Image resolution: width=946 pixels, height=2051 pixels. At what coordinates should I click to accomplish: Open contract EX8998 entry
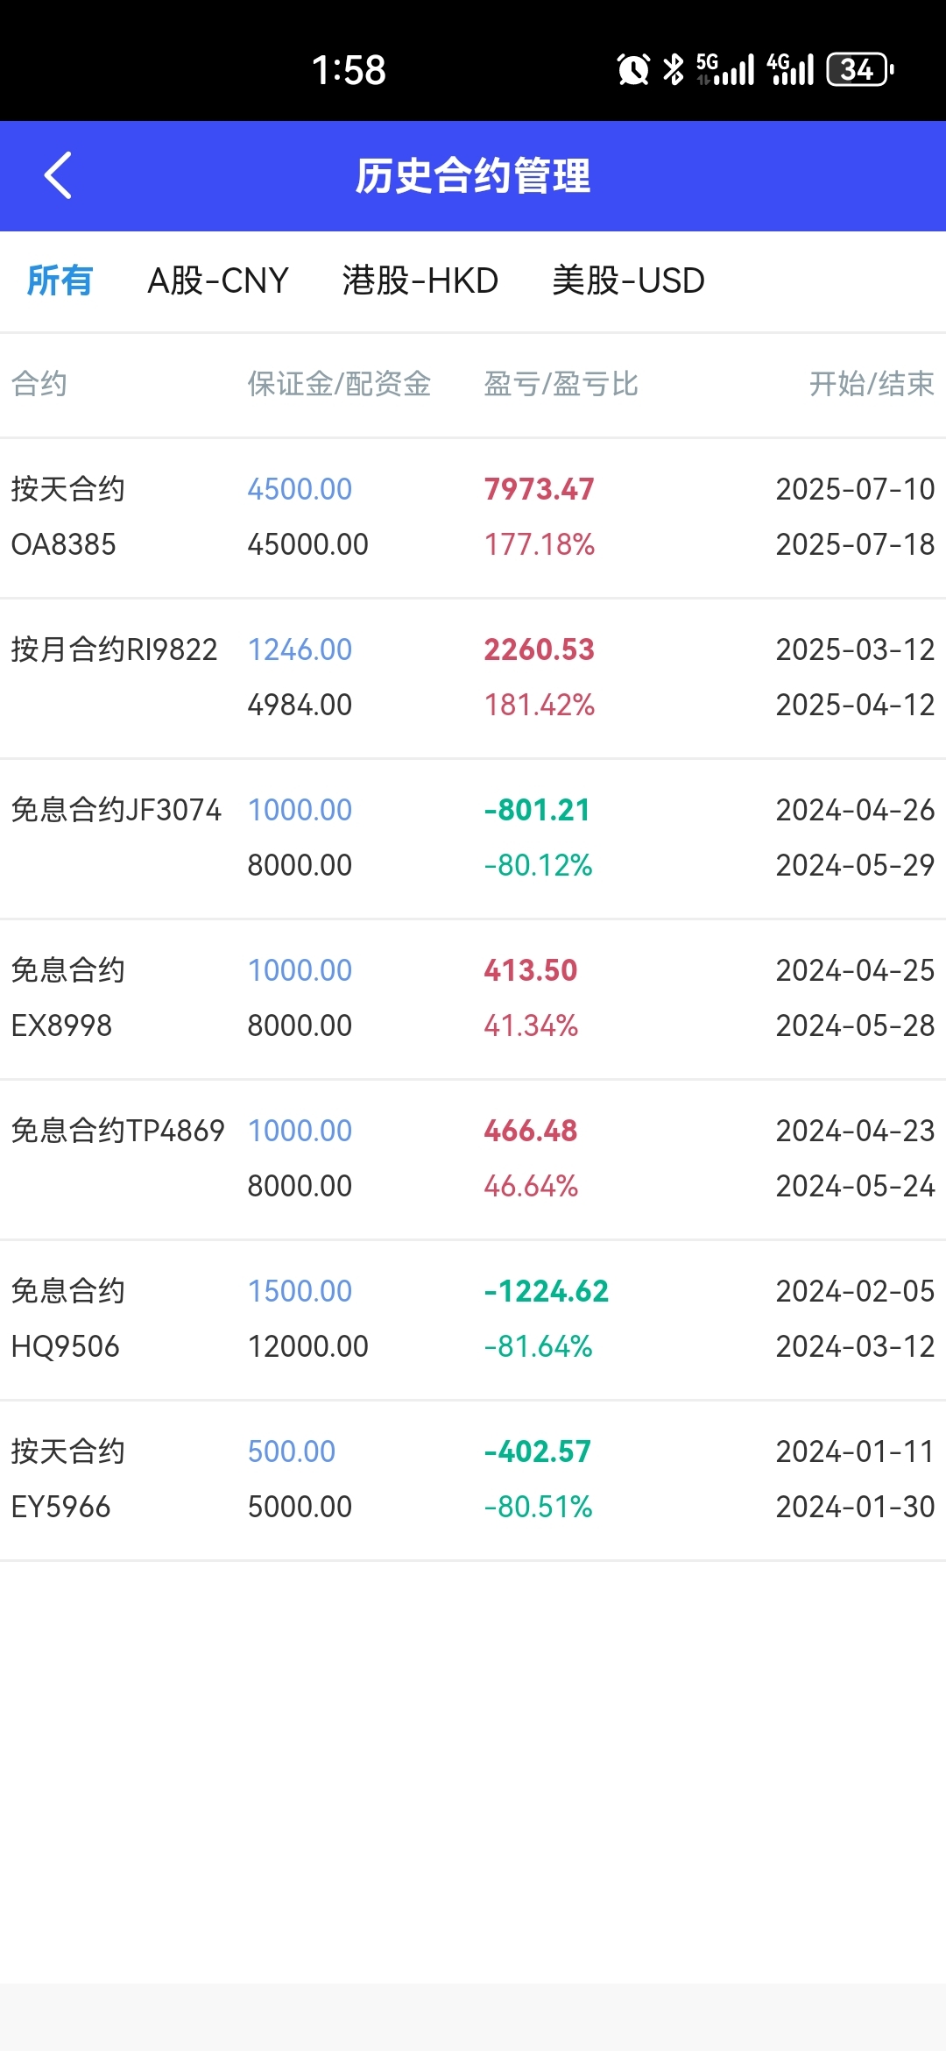point(473,998)
